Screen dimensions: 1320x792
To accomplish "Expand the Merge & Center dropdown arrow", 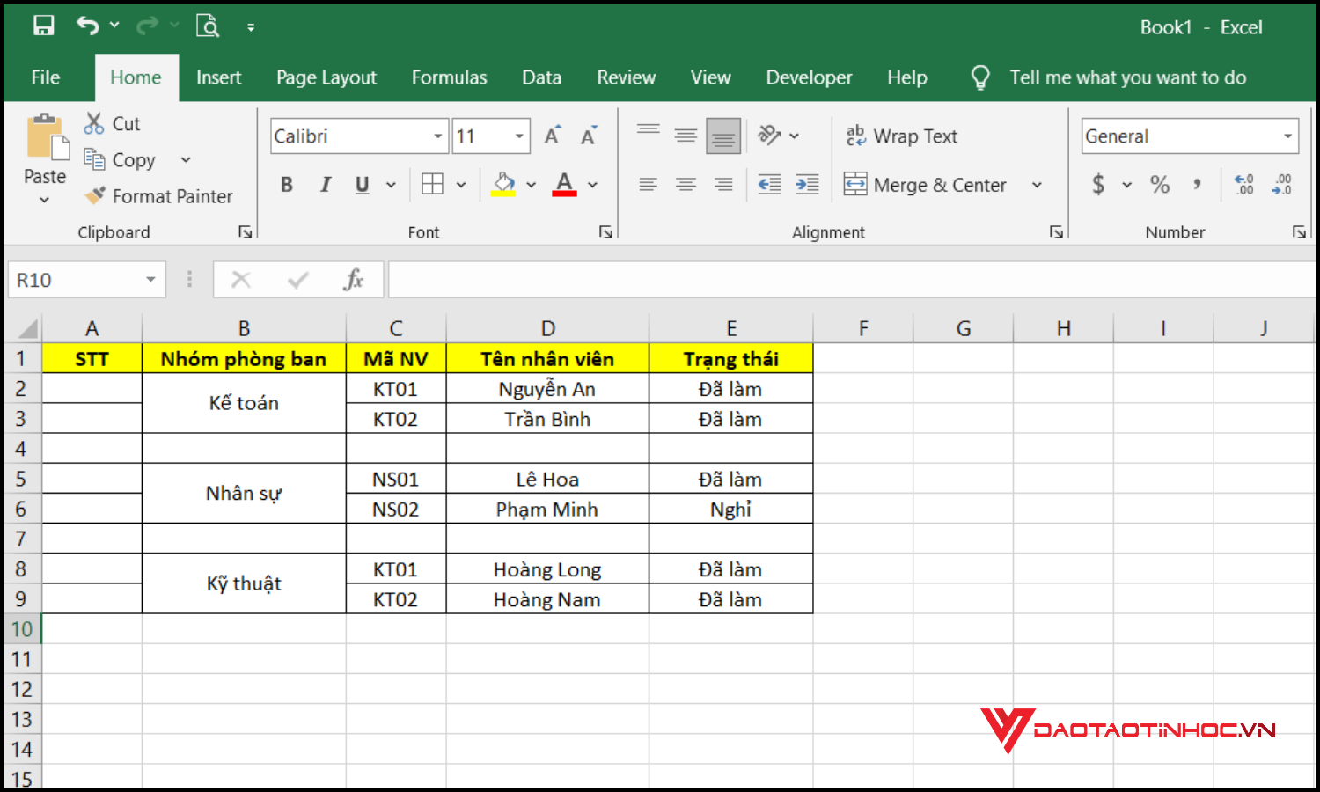I will tap(1037, 184).
